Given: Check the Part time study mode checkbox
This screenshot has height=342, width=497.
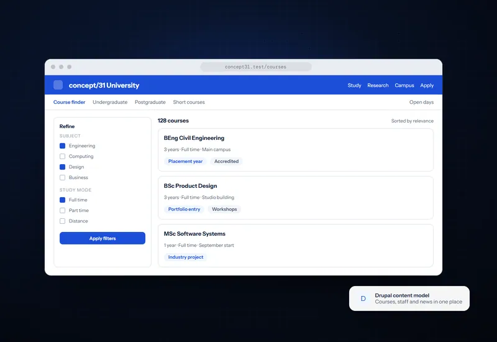Looking at the screenshot, I should (x=63, y=211).
